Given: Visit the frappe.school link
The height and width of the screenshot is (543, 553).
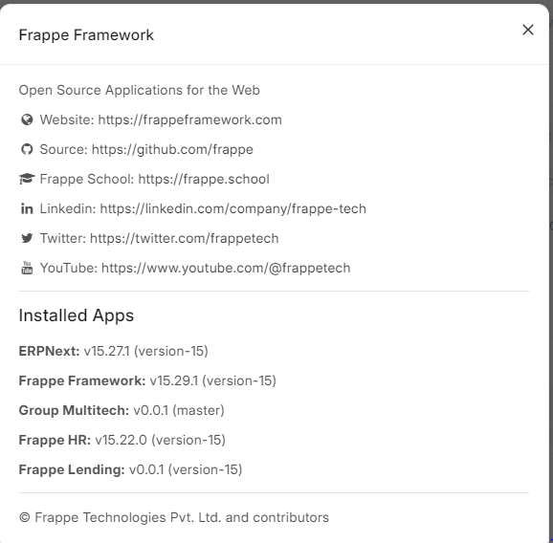Looking at the screenshot, I should pyautogui.click(x=204, y=179).
